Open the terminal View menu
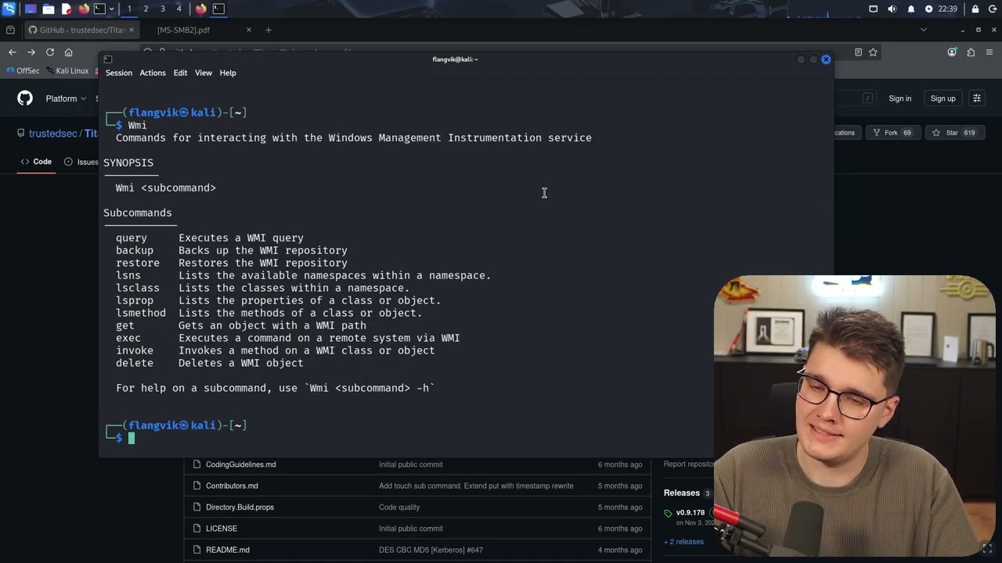This screenshot has height=563, width=1002. point(204,73)
